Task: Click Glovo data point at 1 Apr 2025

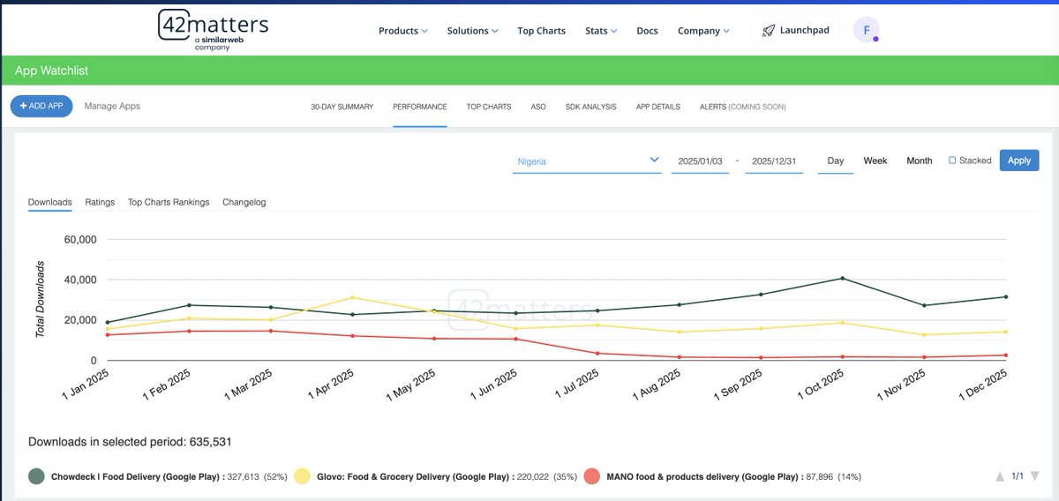Action: [x=352, y=297]
